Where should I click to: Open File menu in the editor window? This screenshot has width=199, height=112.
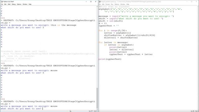pyautogui.click(x=100, y=4)
